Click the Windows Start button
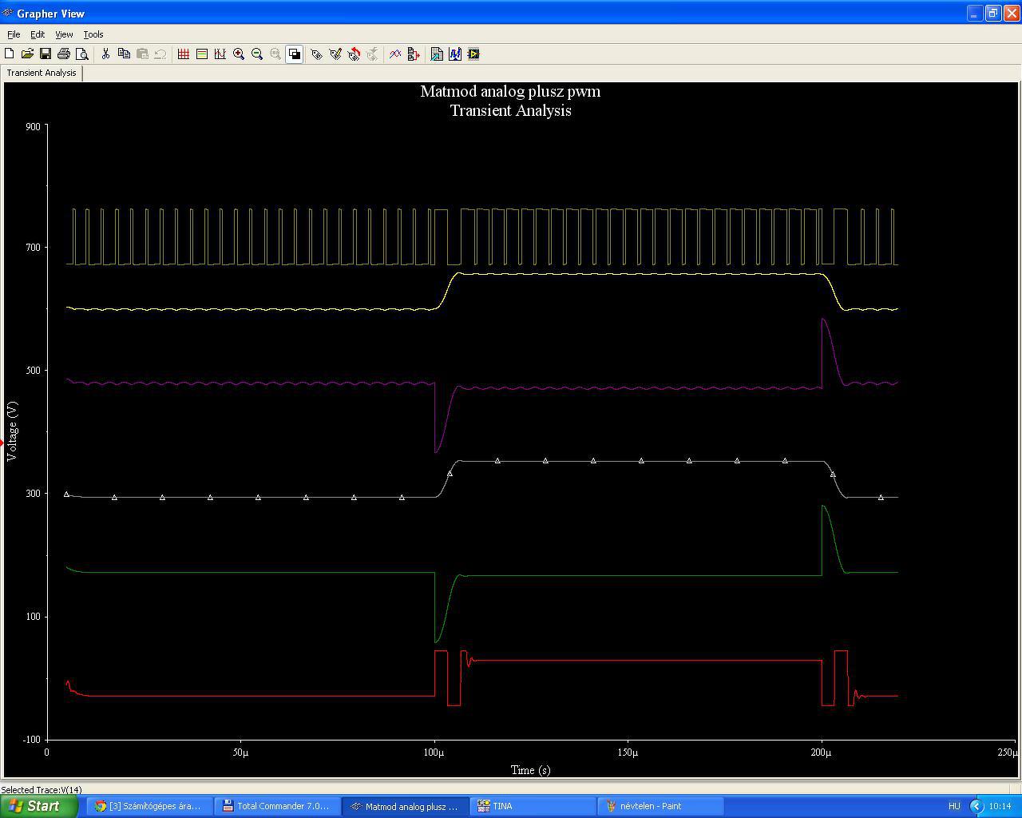 click(38, 806)
